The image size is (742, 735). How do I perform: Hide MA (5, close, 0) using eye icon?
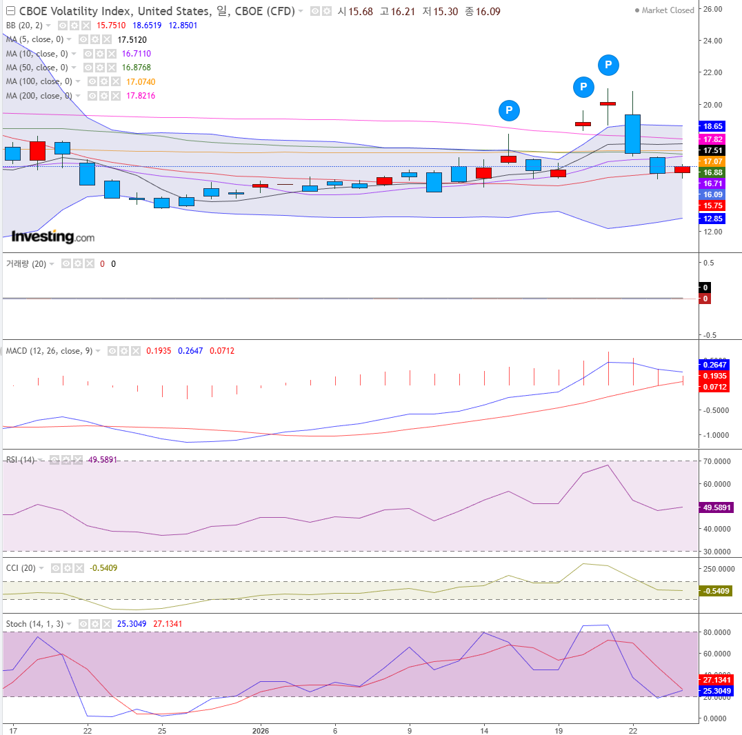point(83,40)
